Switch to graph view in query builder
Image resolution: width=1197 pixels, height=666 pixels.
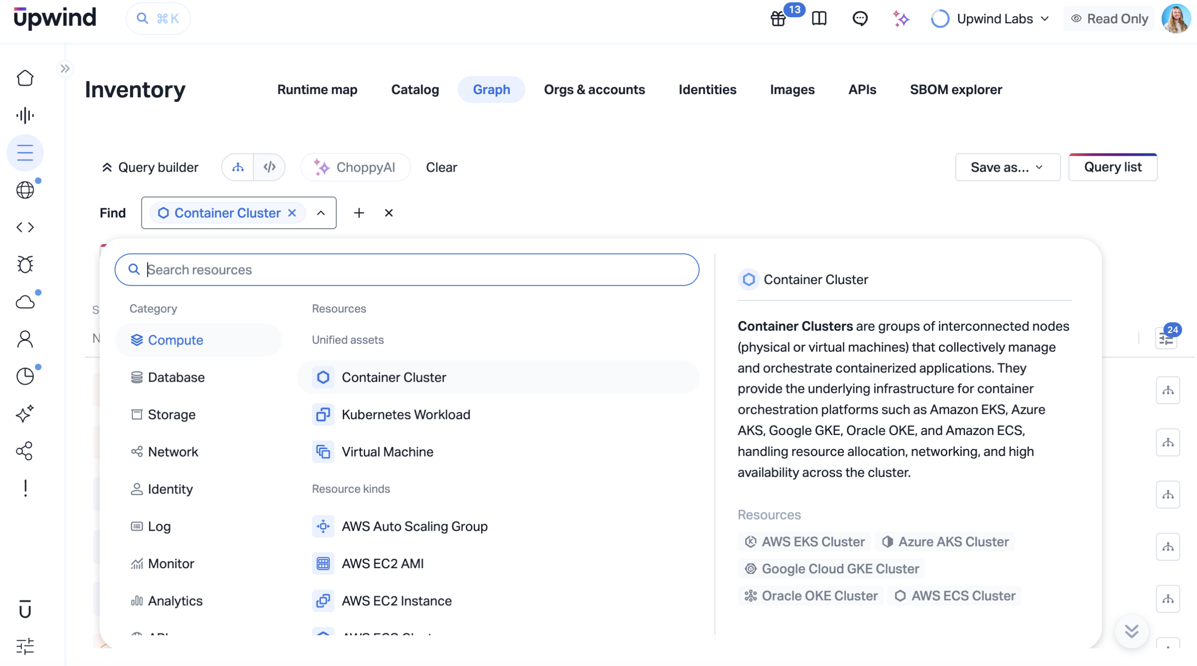point(238,167)
